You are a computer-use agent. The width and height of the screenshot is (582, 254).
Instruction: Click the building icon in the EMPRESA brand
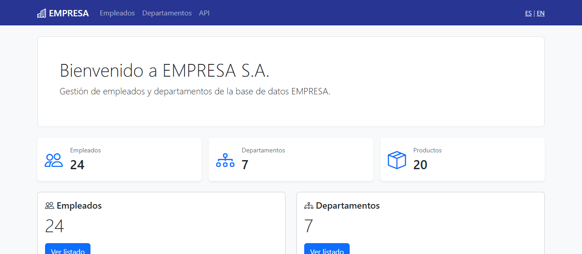point(41,13)
